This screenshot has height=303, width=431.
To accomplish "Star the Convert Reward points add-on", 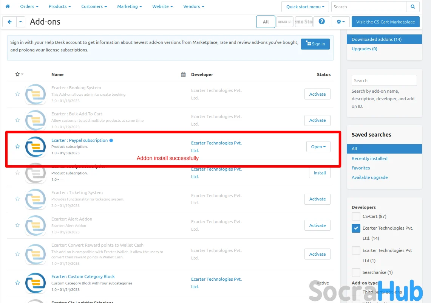I will pyautogui.click(x=18, y=254).
